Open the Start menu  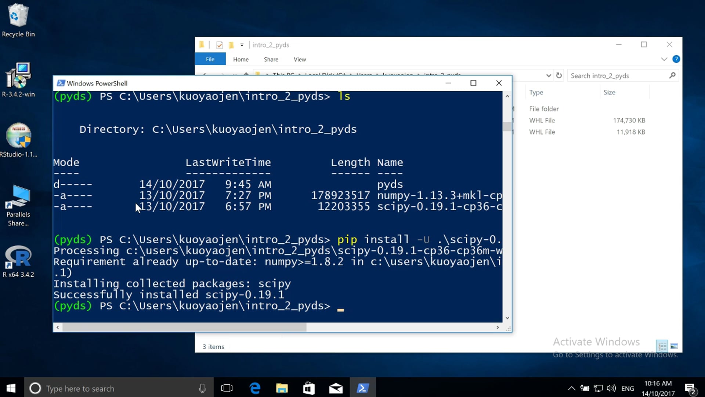point(11,388)
